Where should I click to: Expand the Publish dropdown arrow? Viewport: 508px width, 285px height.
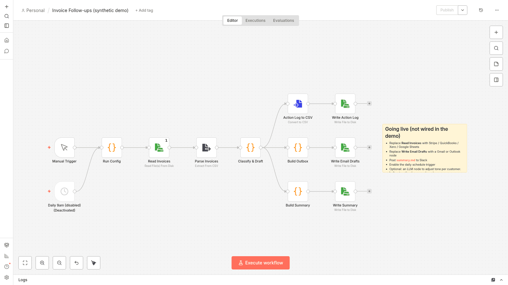tap(463, 10)
